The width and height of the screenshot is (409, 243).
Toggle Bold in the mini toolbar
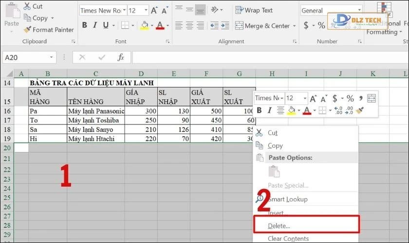click(x=259, y=110)
